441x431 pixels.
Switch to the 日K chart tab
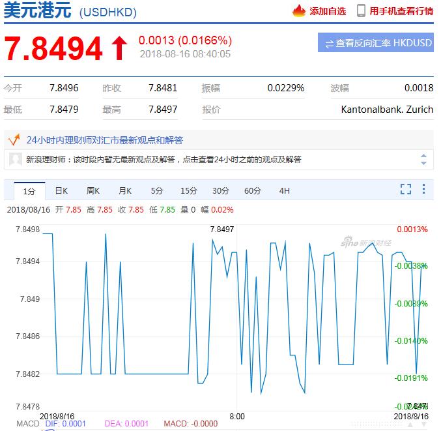[61, 191]
